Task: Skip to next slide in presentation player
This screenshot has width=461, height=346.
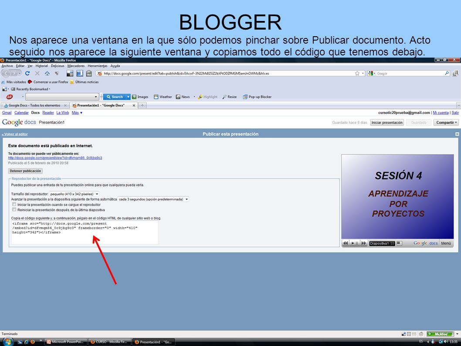Action: pos(364,243)
